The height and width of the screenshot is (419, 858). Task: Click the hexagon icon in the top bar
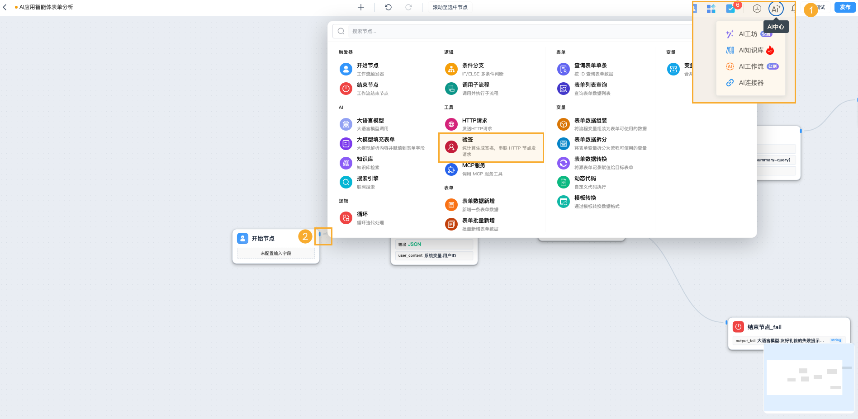[x=757, y=9]
